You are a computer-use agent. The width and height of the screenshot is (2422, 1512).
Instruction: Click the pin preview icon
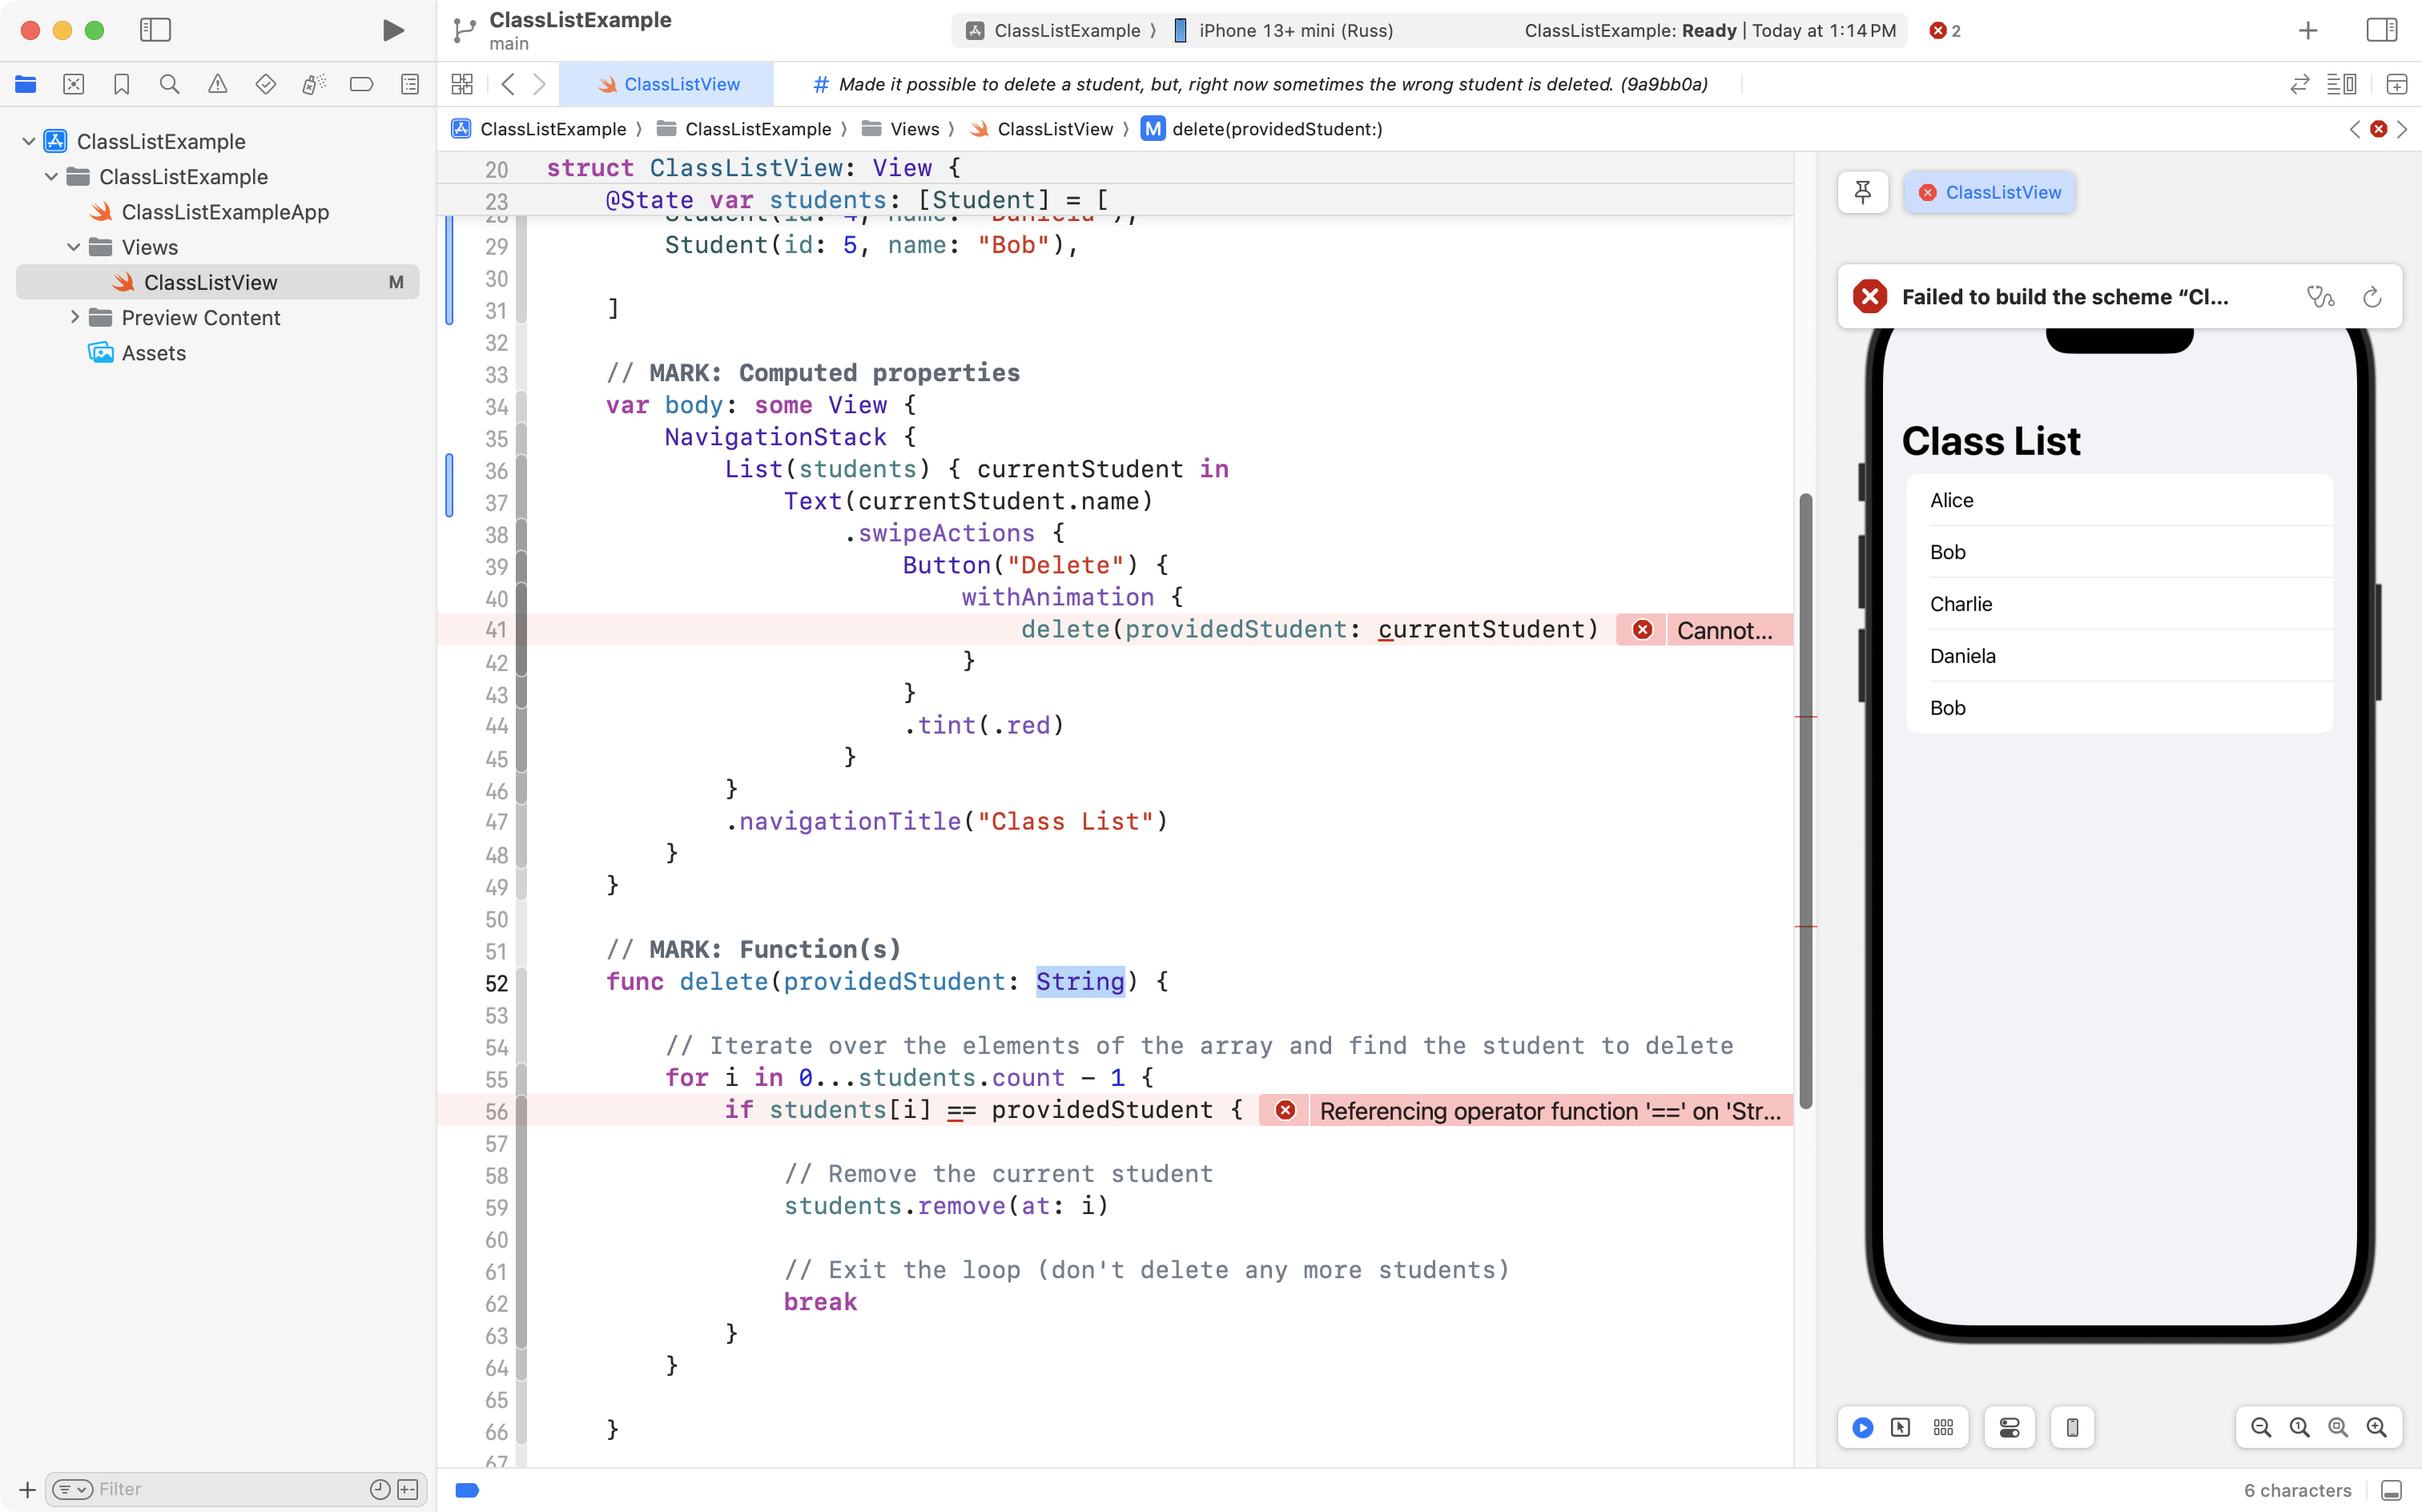[x=1862, y=192]
